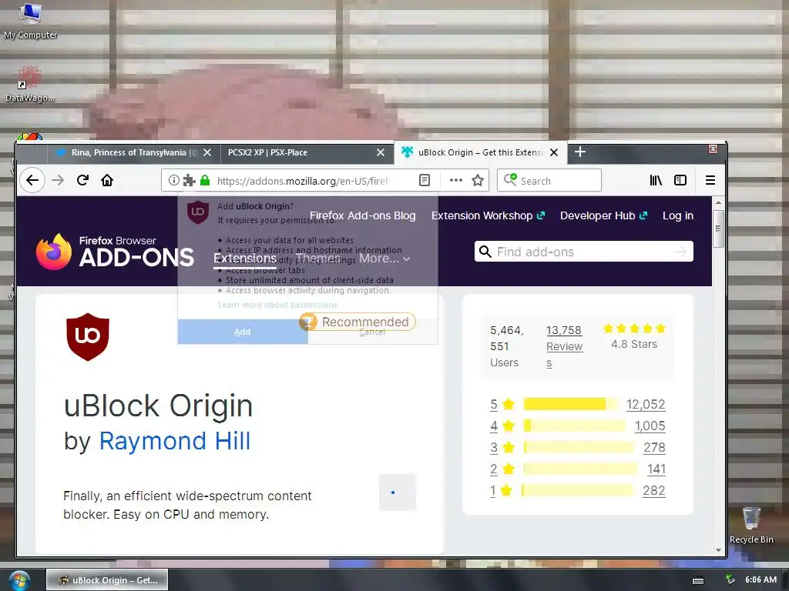
Task: Click the green padlock security icon
Action: click(205, 180)
